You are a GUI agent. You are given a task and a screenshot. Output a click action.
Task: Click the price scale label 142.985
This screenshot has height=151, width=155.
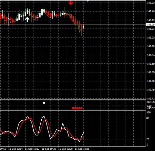click(x=151, y=46)
